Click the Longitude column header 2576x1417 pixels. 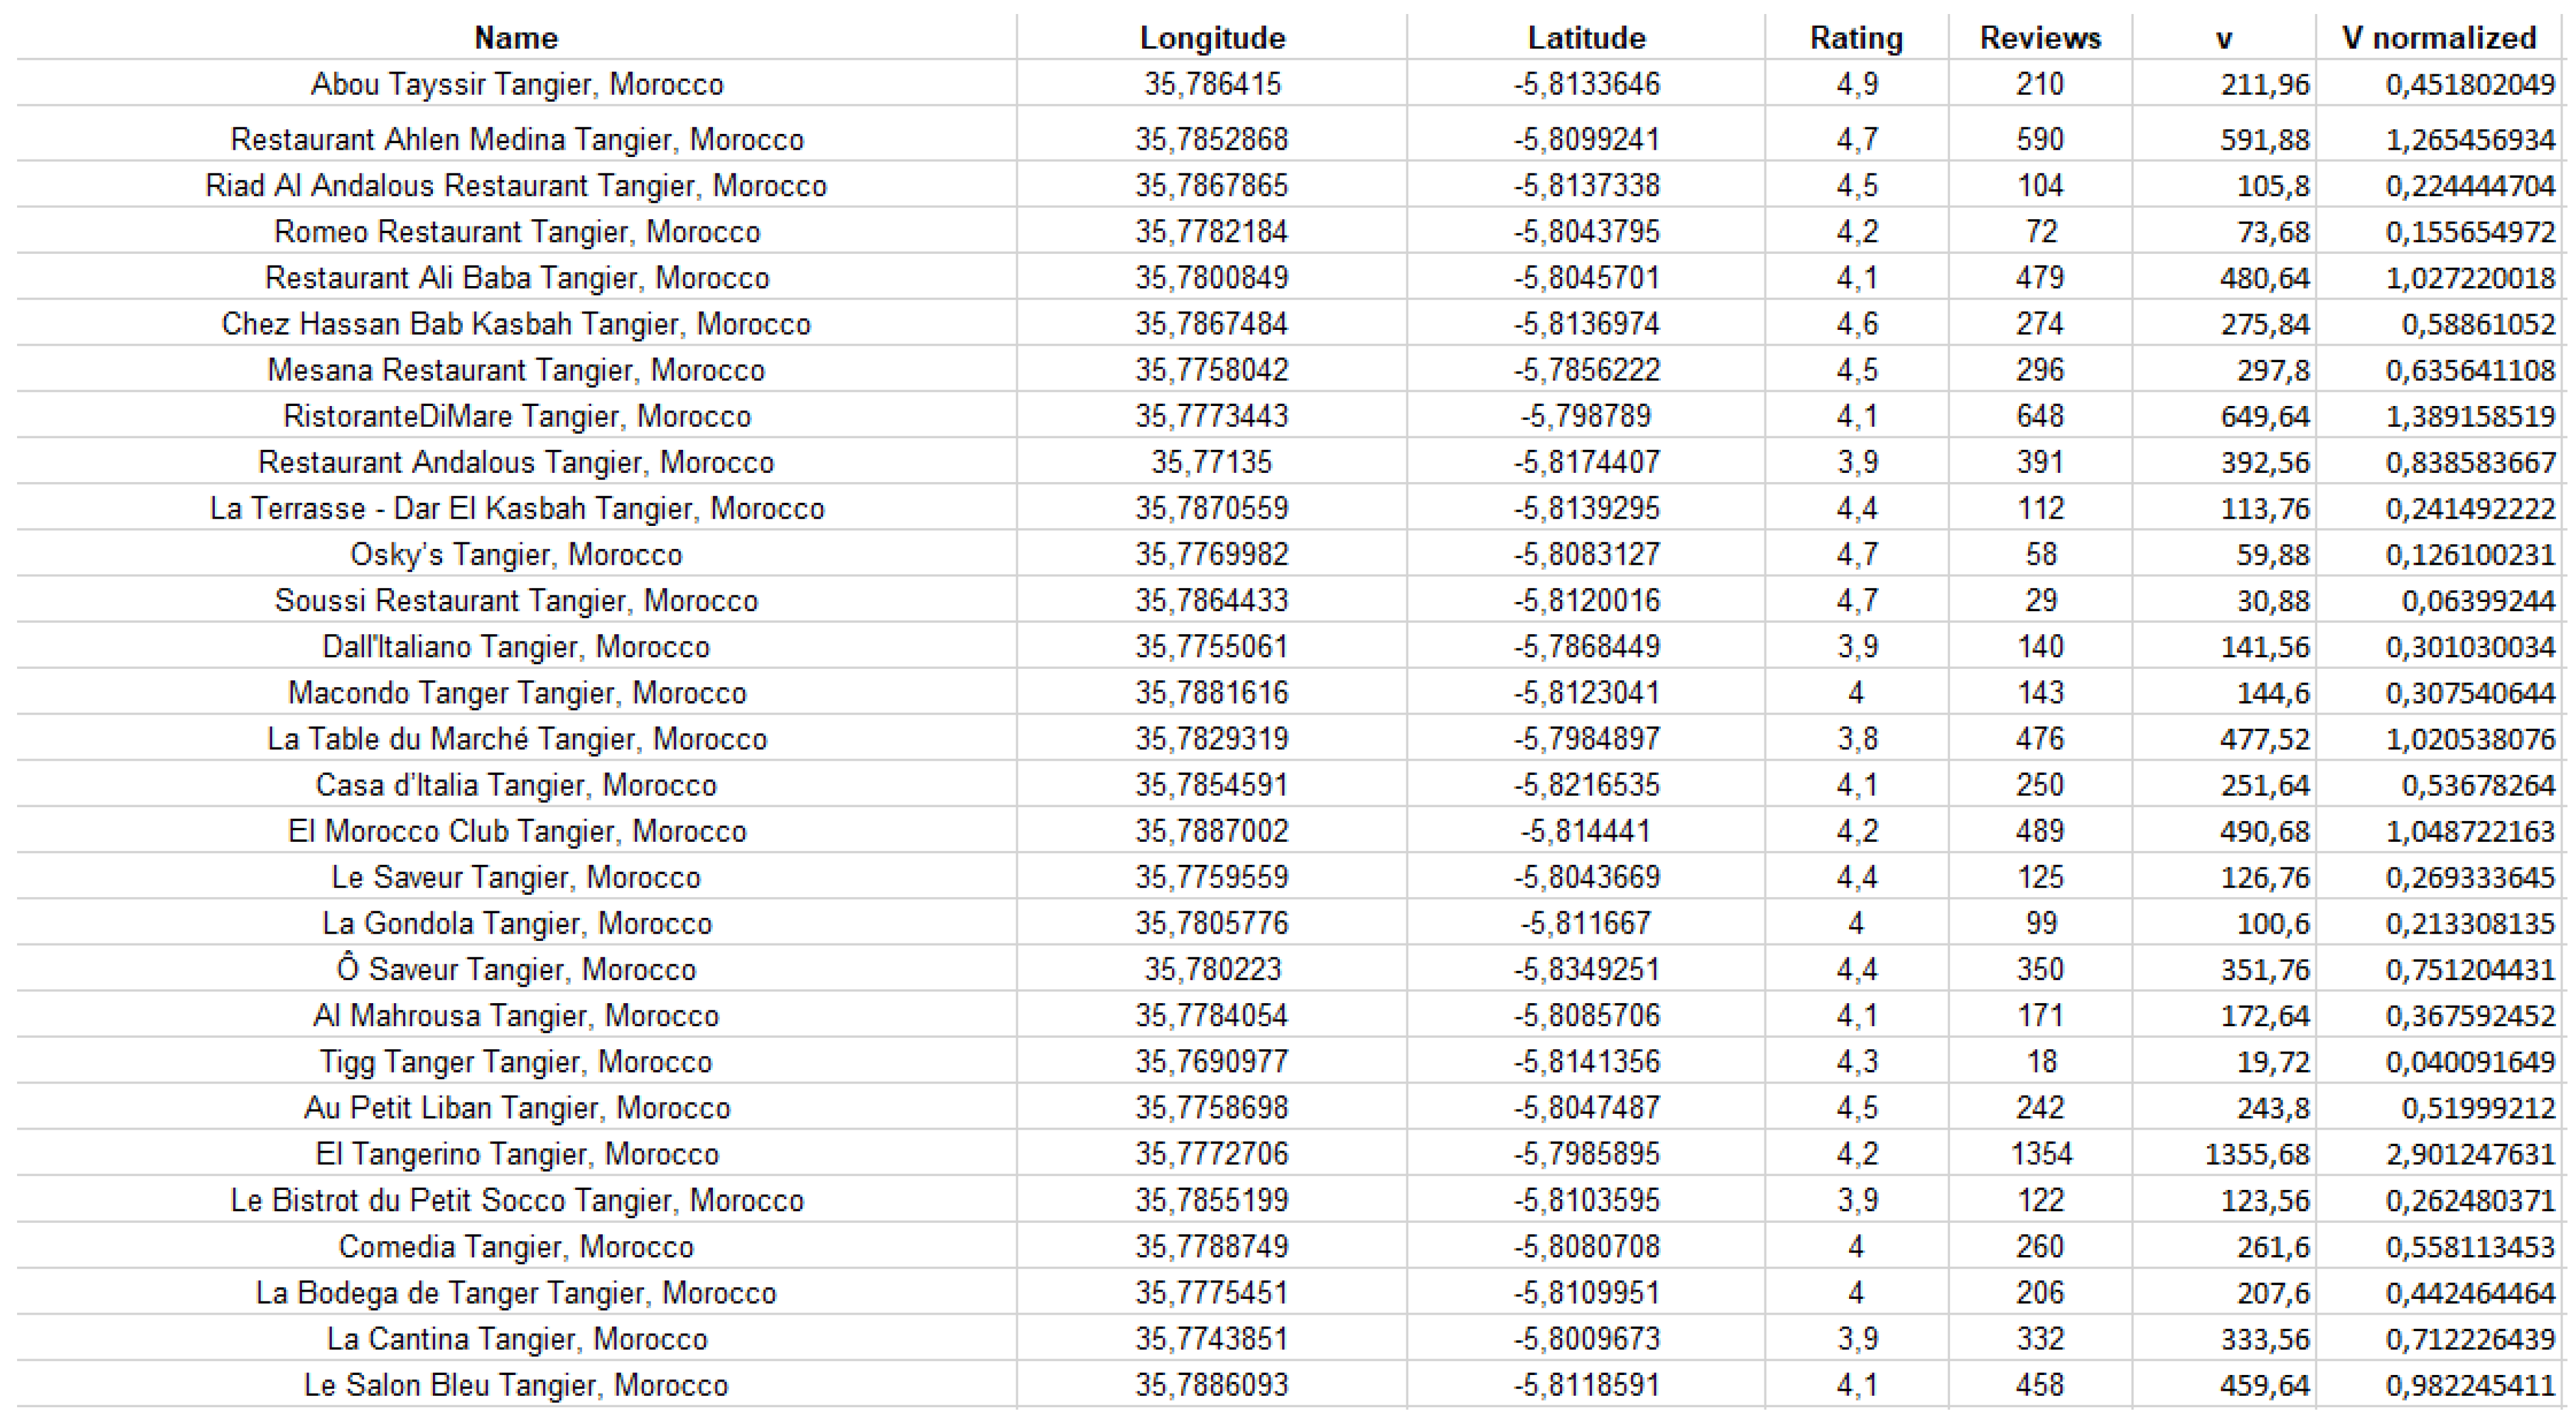(1212, 38)
